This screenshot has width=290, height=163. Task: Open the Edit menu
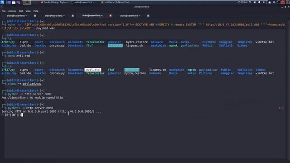21,11
